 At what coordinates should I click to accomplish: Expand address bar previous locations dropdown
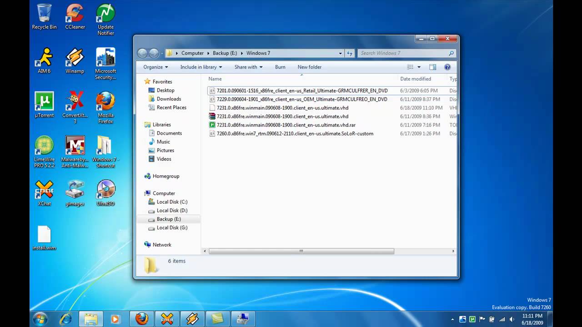coord(340,53)
